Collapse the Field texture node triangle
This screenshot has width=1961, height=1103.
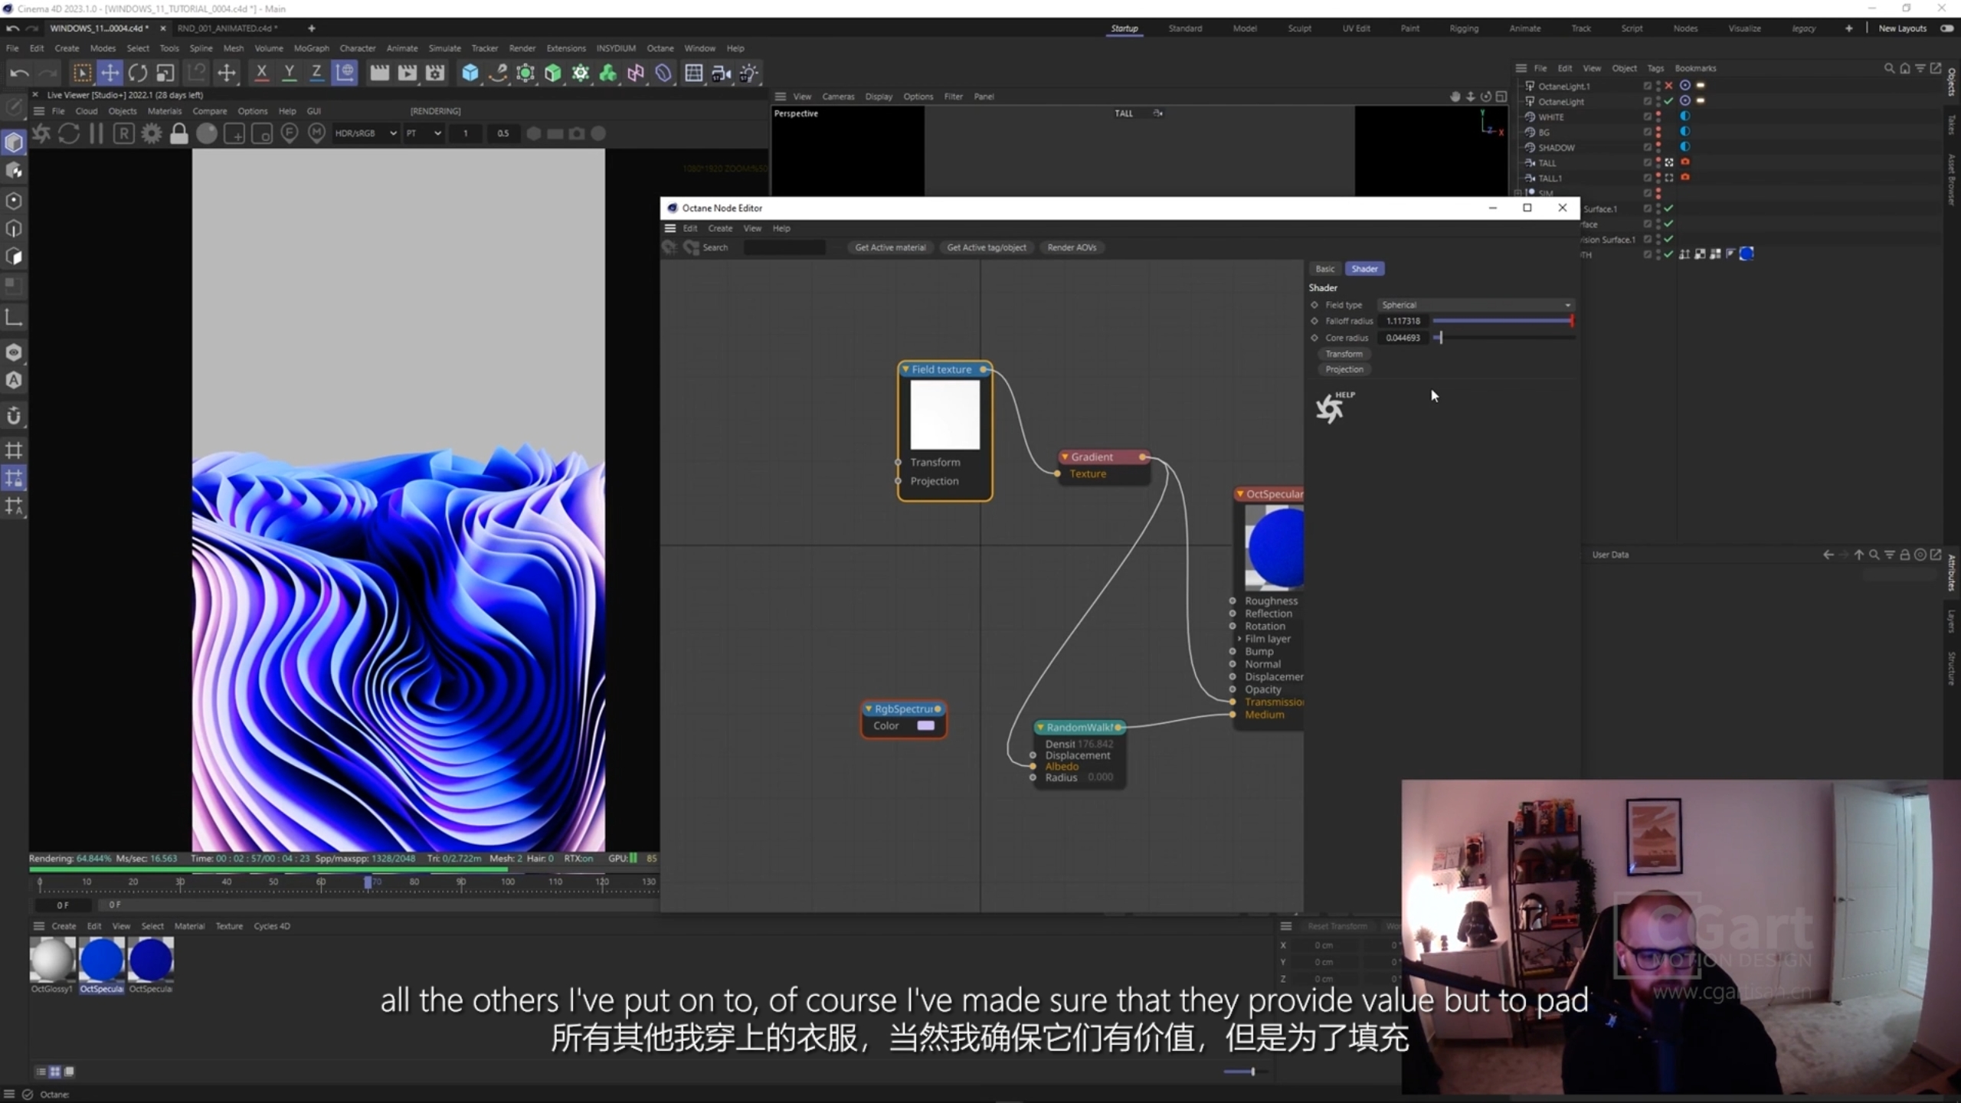click(x=905, y=369)
